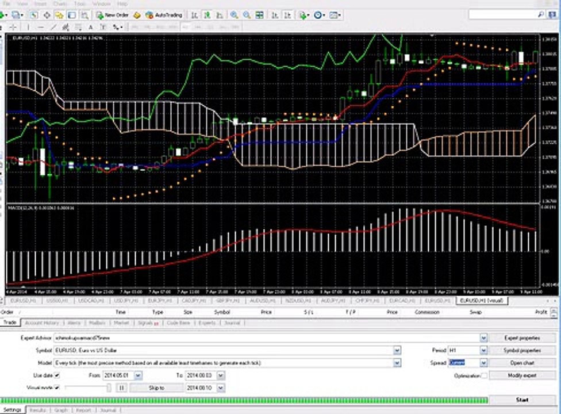Click the Start button

tap(522, 400)
